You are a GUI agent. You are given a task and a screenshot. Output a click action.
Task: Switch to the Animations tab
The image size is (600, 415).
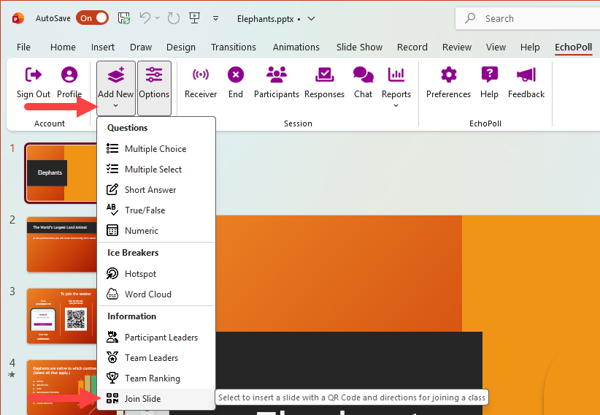tap(296, 47)
